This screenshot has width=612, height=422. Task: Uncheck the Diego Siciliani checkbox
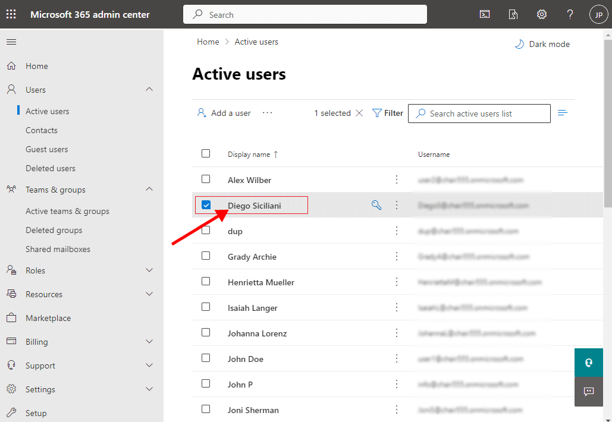tap(206, 205)
